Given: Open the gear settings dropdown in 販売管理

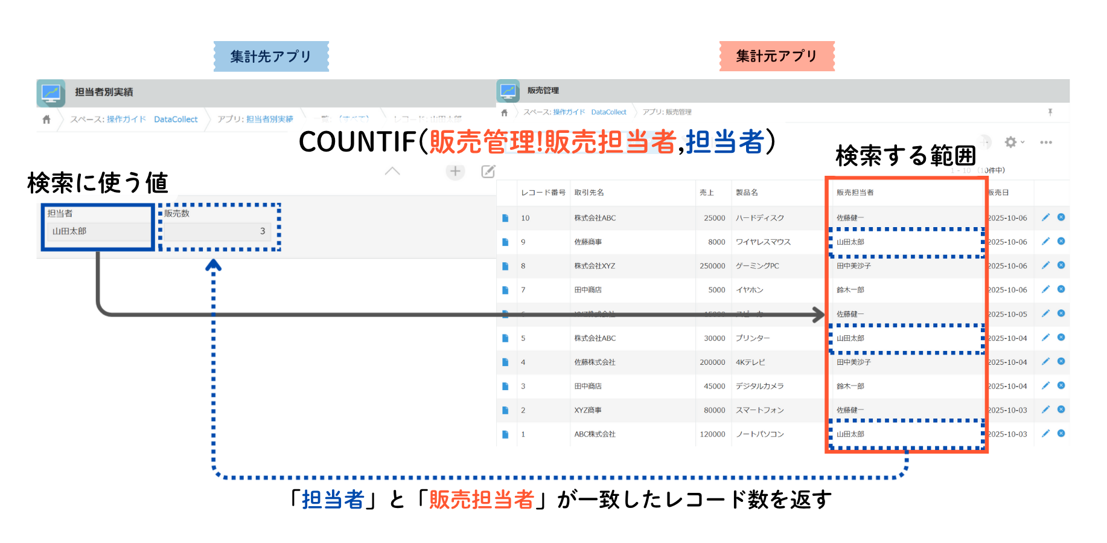Looking at the screenshot, I should pos(1013,143).
